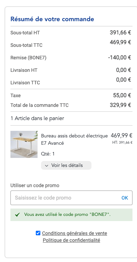Click the HT: 391,66 € price under product
Image resolution: width=137 pixels, height=262 pixels.
pyautogui.click(x=122, y=143)
